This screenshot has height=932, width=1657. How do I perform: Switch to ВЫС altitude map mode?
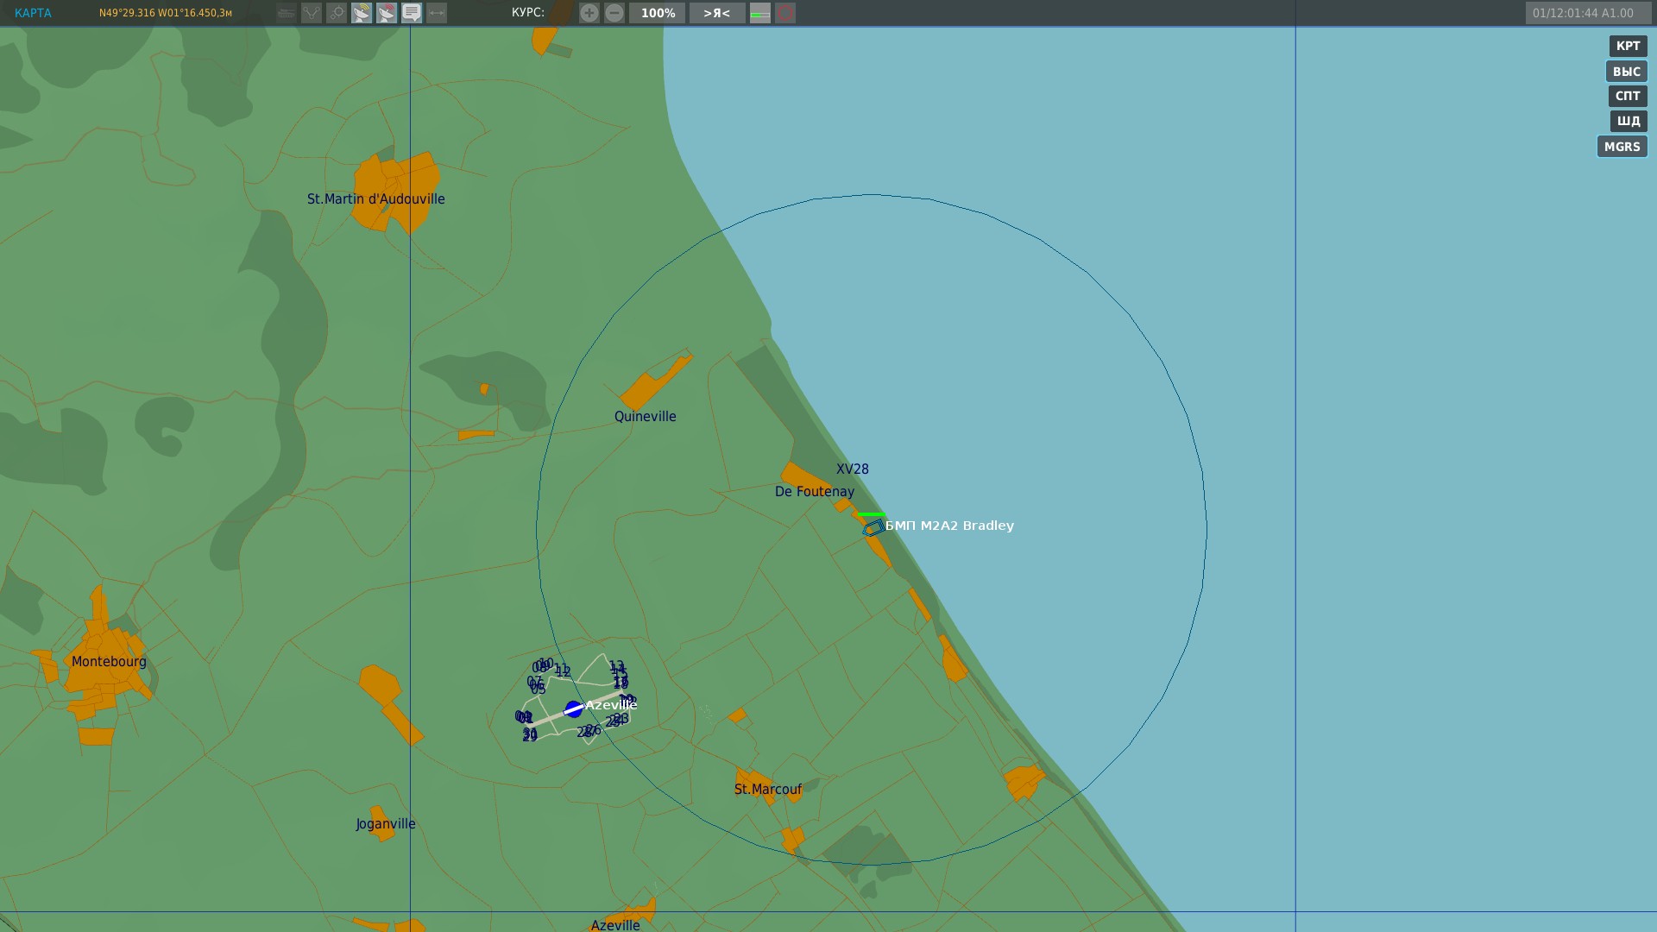(x=1627, y=72)
